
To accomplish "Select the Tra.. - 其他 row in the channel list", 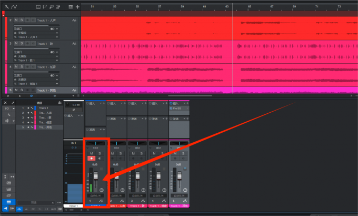I will [x=39, y=127].
